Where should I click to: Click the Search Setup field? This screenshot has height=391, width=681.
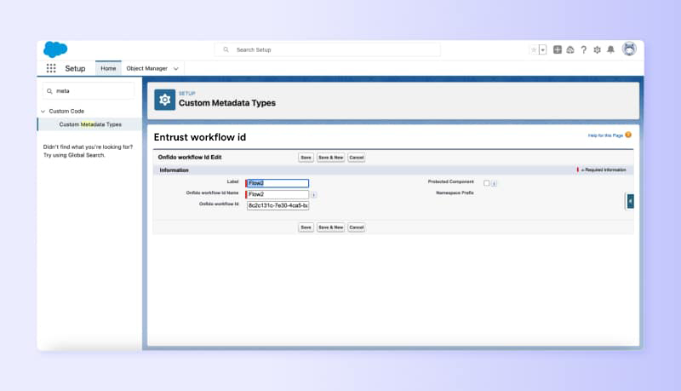pos(328,50)
